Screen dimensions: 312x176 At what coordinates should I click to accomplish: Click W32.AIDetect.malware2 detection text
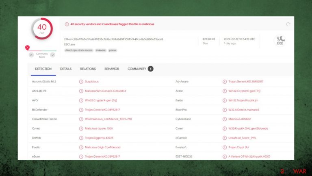point(244,109)
